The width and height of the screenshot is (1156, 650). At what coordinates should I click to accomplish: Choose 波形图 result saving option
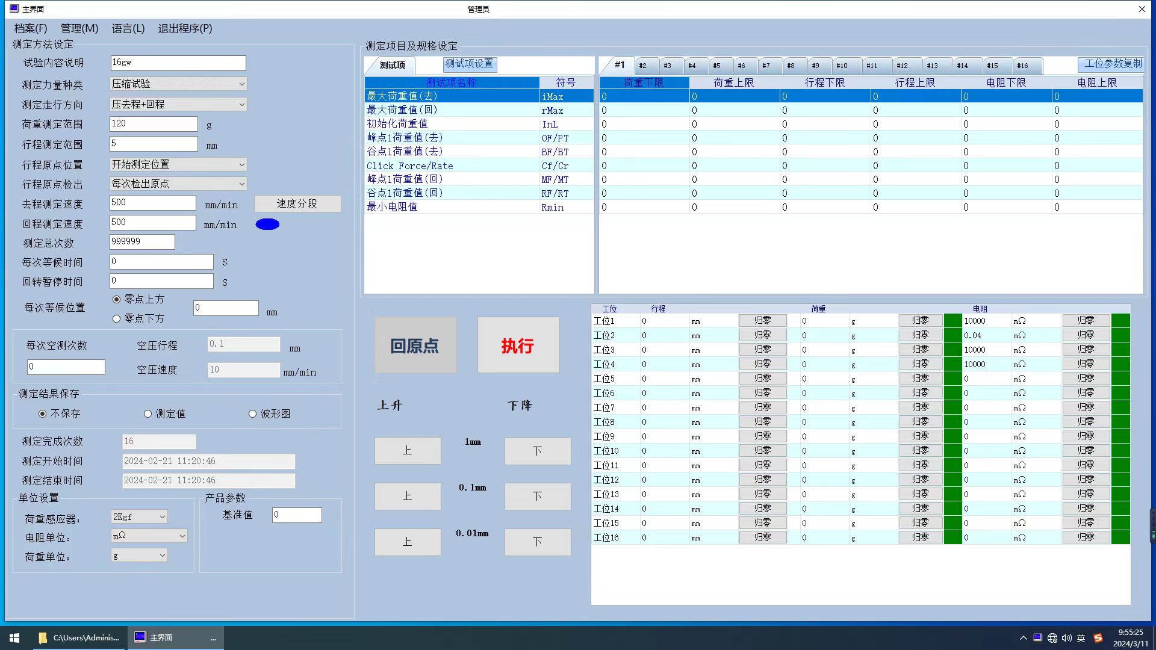tap(253, 413)
